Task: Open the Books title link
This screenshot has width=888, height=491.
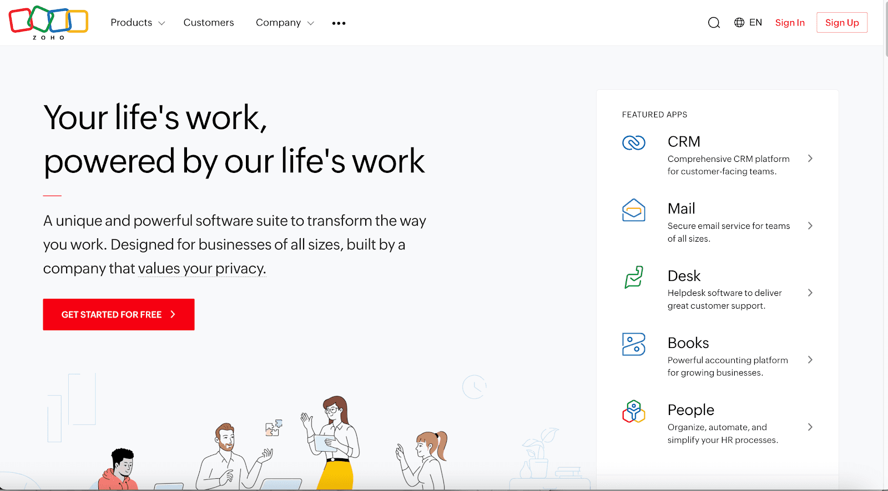Action: pos(688,343)
